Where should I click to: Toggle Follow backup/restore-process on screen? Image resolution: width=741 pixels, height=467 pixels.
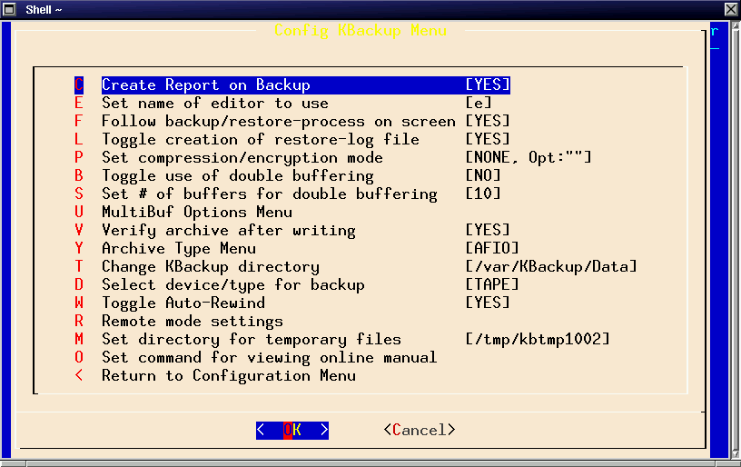pyautogui.click(x=278, y=122)
